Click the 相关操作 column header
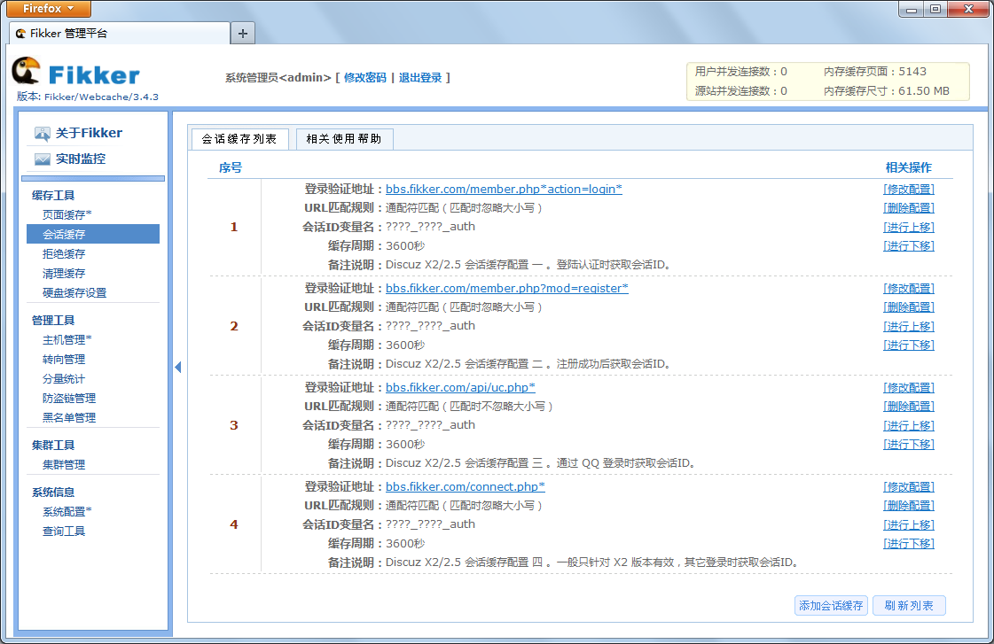Viewport: 994px width, 644px height. tap(908, 167)
